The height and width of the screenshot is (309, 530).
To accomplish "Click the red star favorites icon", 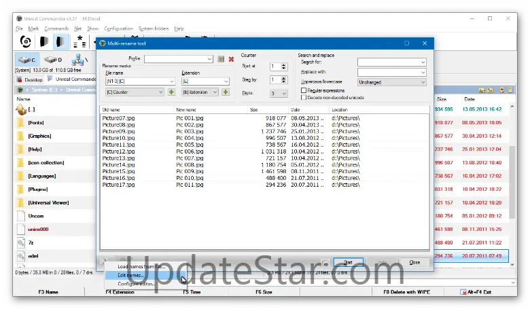I will [x=502, y=90].
